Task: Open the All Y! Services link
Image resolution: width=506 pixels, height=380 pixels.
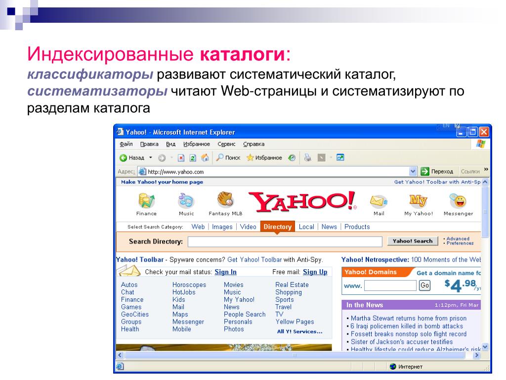Action: [x=299, y=331]
